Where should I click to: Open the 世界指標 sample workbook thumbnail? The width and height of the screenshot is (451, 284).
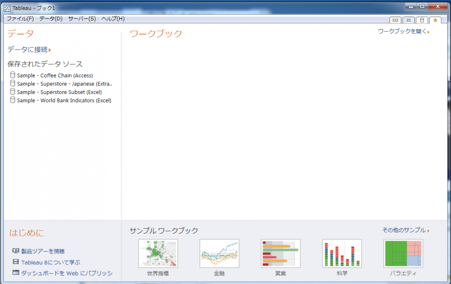[x=158, y=253]
